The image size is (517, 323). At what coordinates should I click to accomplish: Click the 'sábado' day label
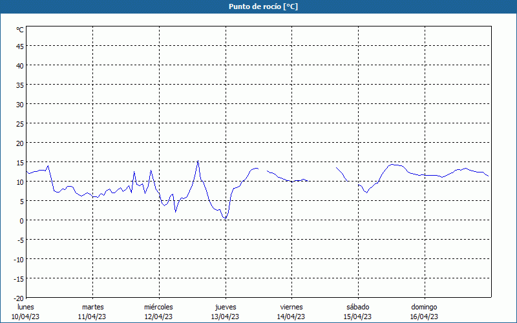click(358, 307)
